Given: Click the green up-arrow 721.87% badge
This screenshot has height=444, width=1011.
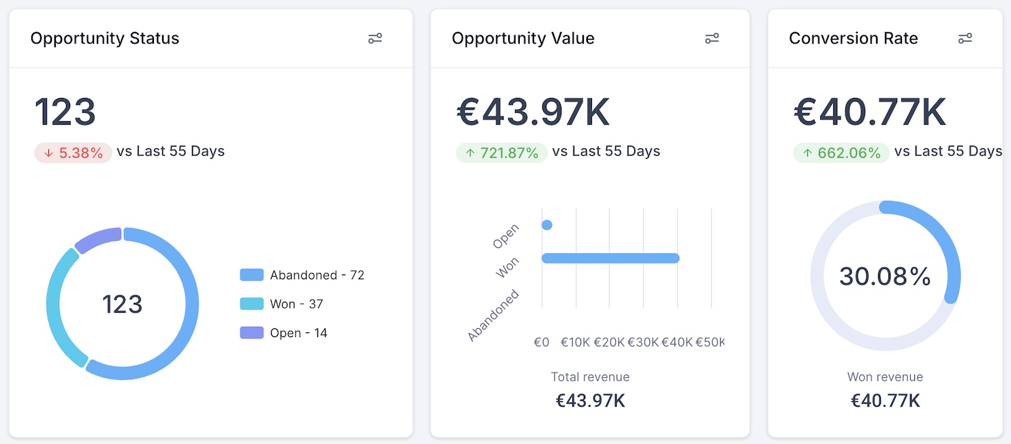Looking at the screenshot, I should coord(501,153).
